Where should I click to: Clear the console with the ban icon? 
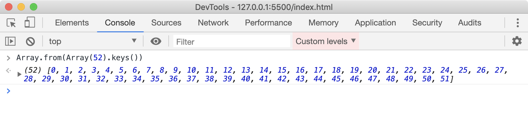30,41
